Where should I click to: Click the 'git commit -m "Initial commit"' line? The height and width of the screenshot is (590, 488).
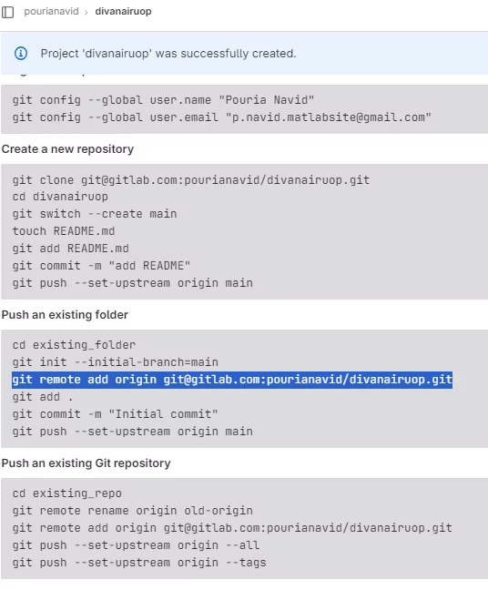click(x=115, y=414)
